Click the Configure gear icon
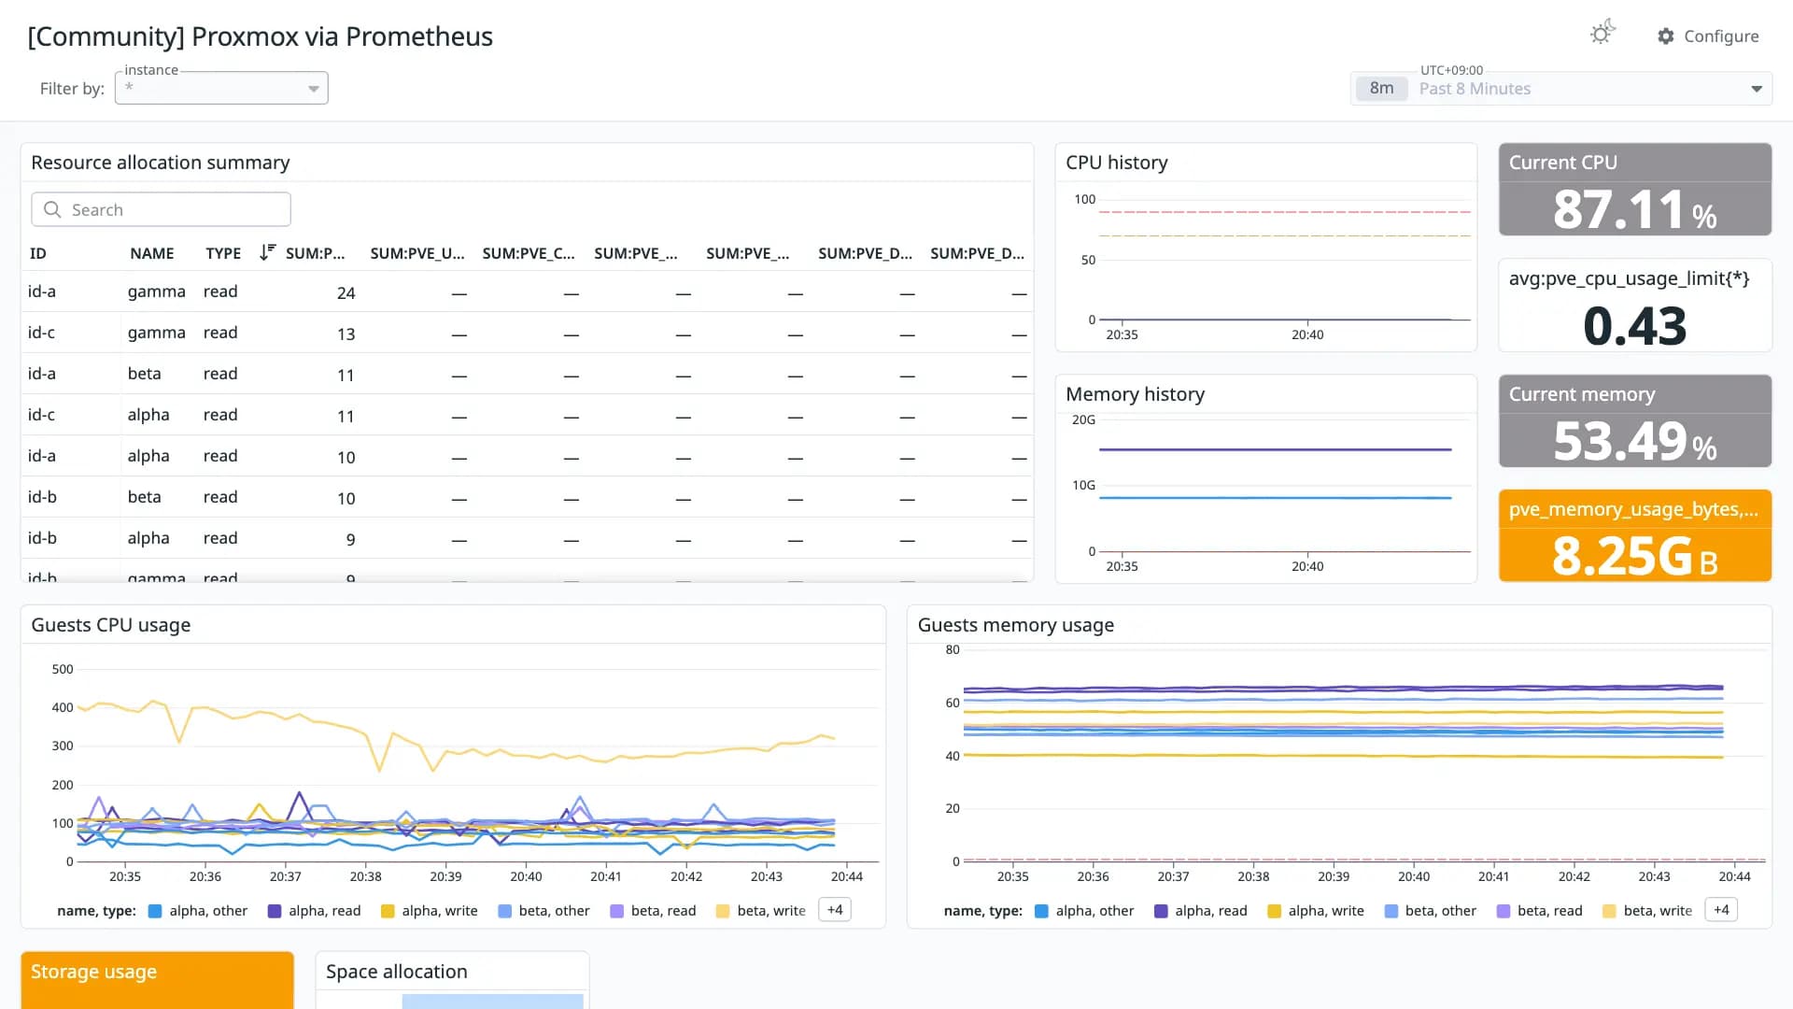The height and width of the screenshot is (1009, 1793). pos(1666,36)
